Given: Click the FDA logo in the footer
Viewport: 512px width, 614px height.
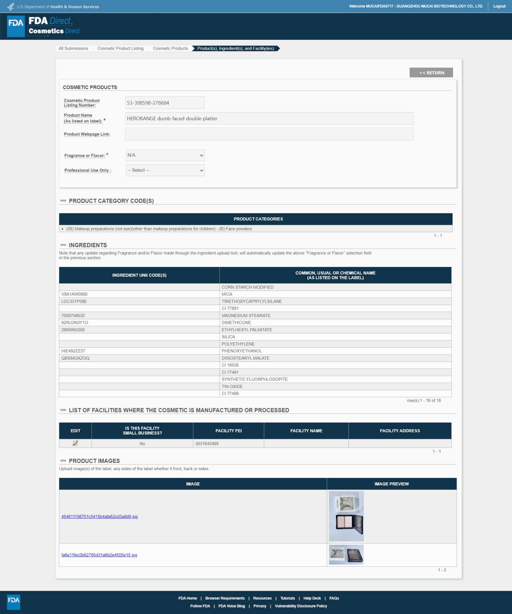Looking at the screenshot, I should (x=14, y=602).
